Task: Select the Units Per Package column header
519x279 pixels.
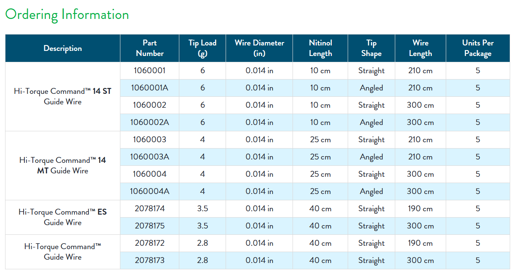Action: coord(478,48)
